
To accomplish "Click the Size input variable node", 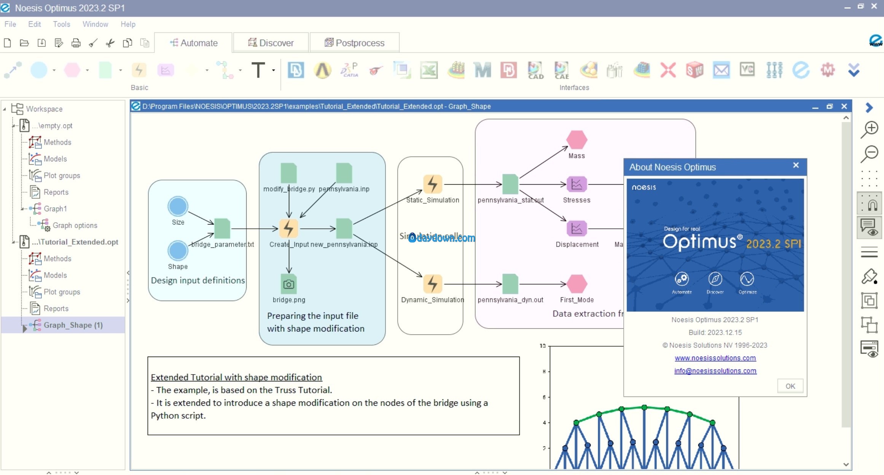I will pyautogui.click(x=178, y=206).
